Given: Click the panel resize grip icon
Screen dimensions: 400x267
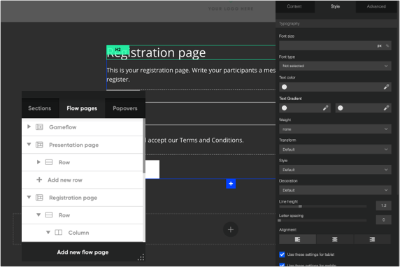Looking at the screenshot, I should pyautogui.click(x=141, y=257).
